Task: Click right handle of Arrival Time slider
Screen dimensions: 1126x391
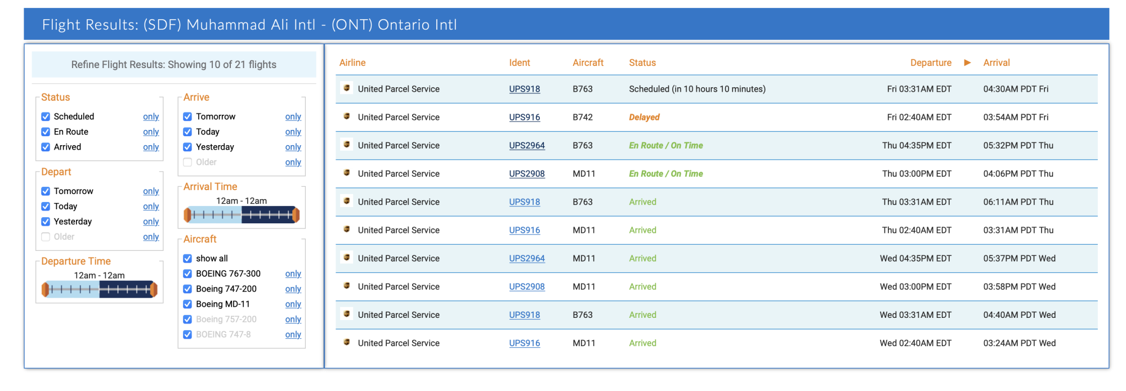Action: (x=296, y=214)
